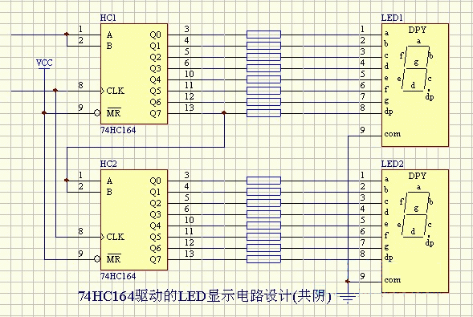473x317 pixels.
Task: Select the resistor on HC1 Q4 line
Action: pos(263,79)
